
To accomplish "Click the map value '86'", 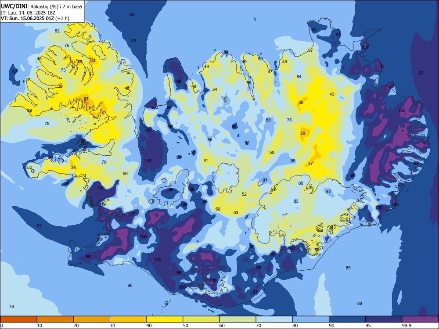I will tap(210, 139).
